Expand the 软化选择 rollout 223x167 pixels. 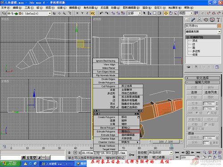tap(203, 78)
